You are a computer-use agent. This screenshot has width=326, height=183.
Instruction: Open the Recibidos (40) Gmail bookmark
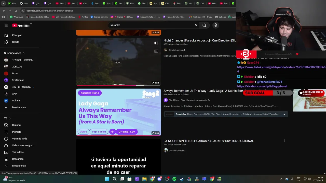tap(201, 17)
